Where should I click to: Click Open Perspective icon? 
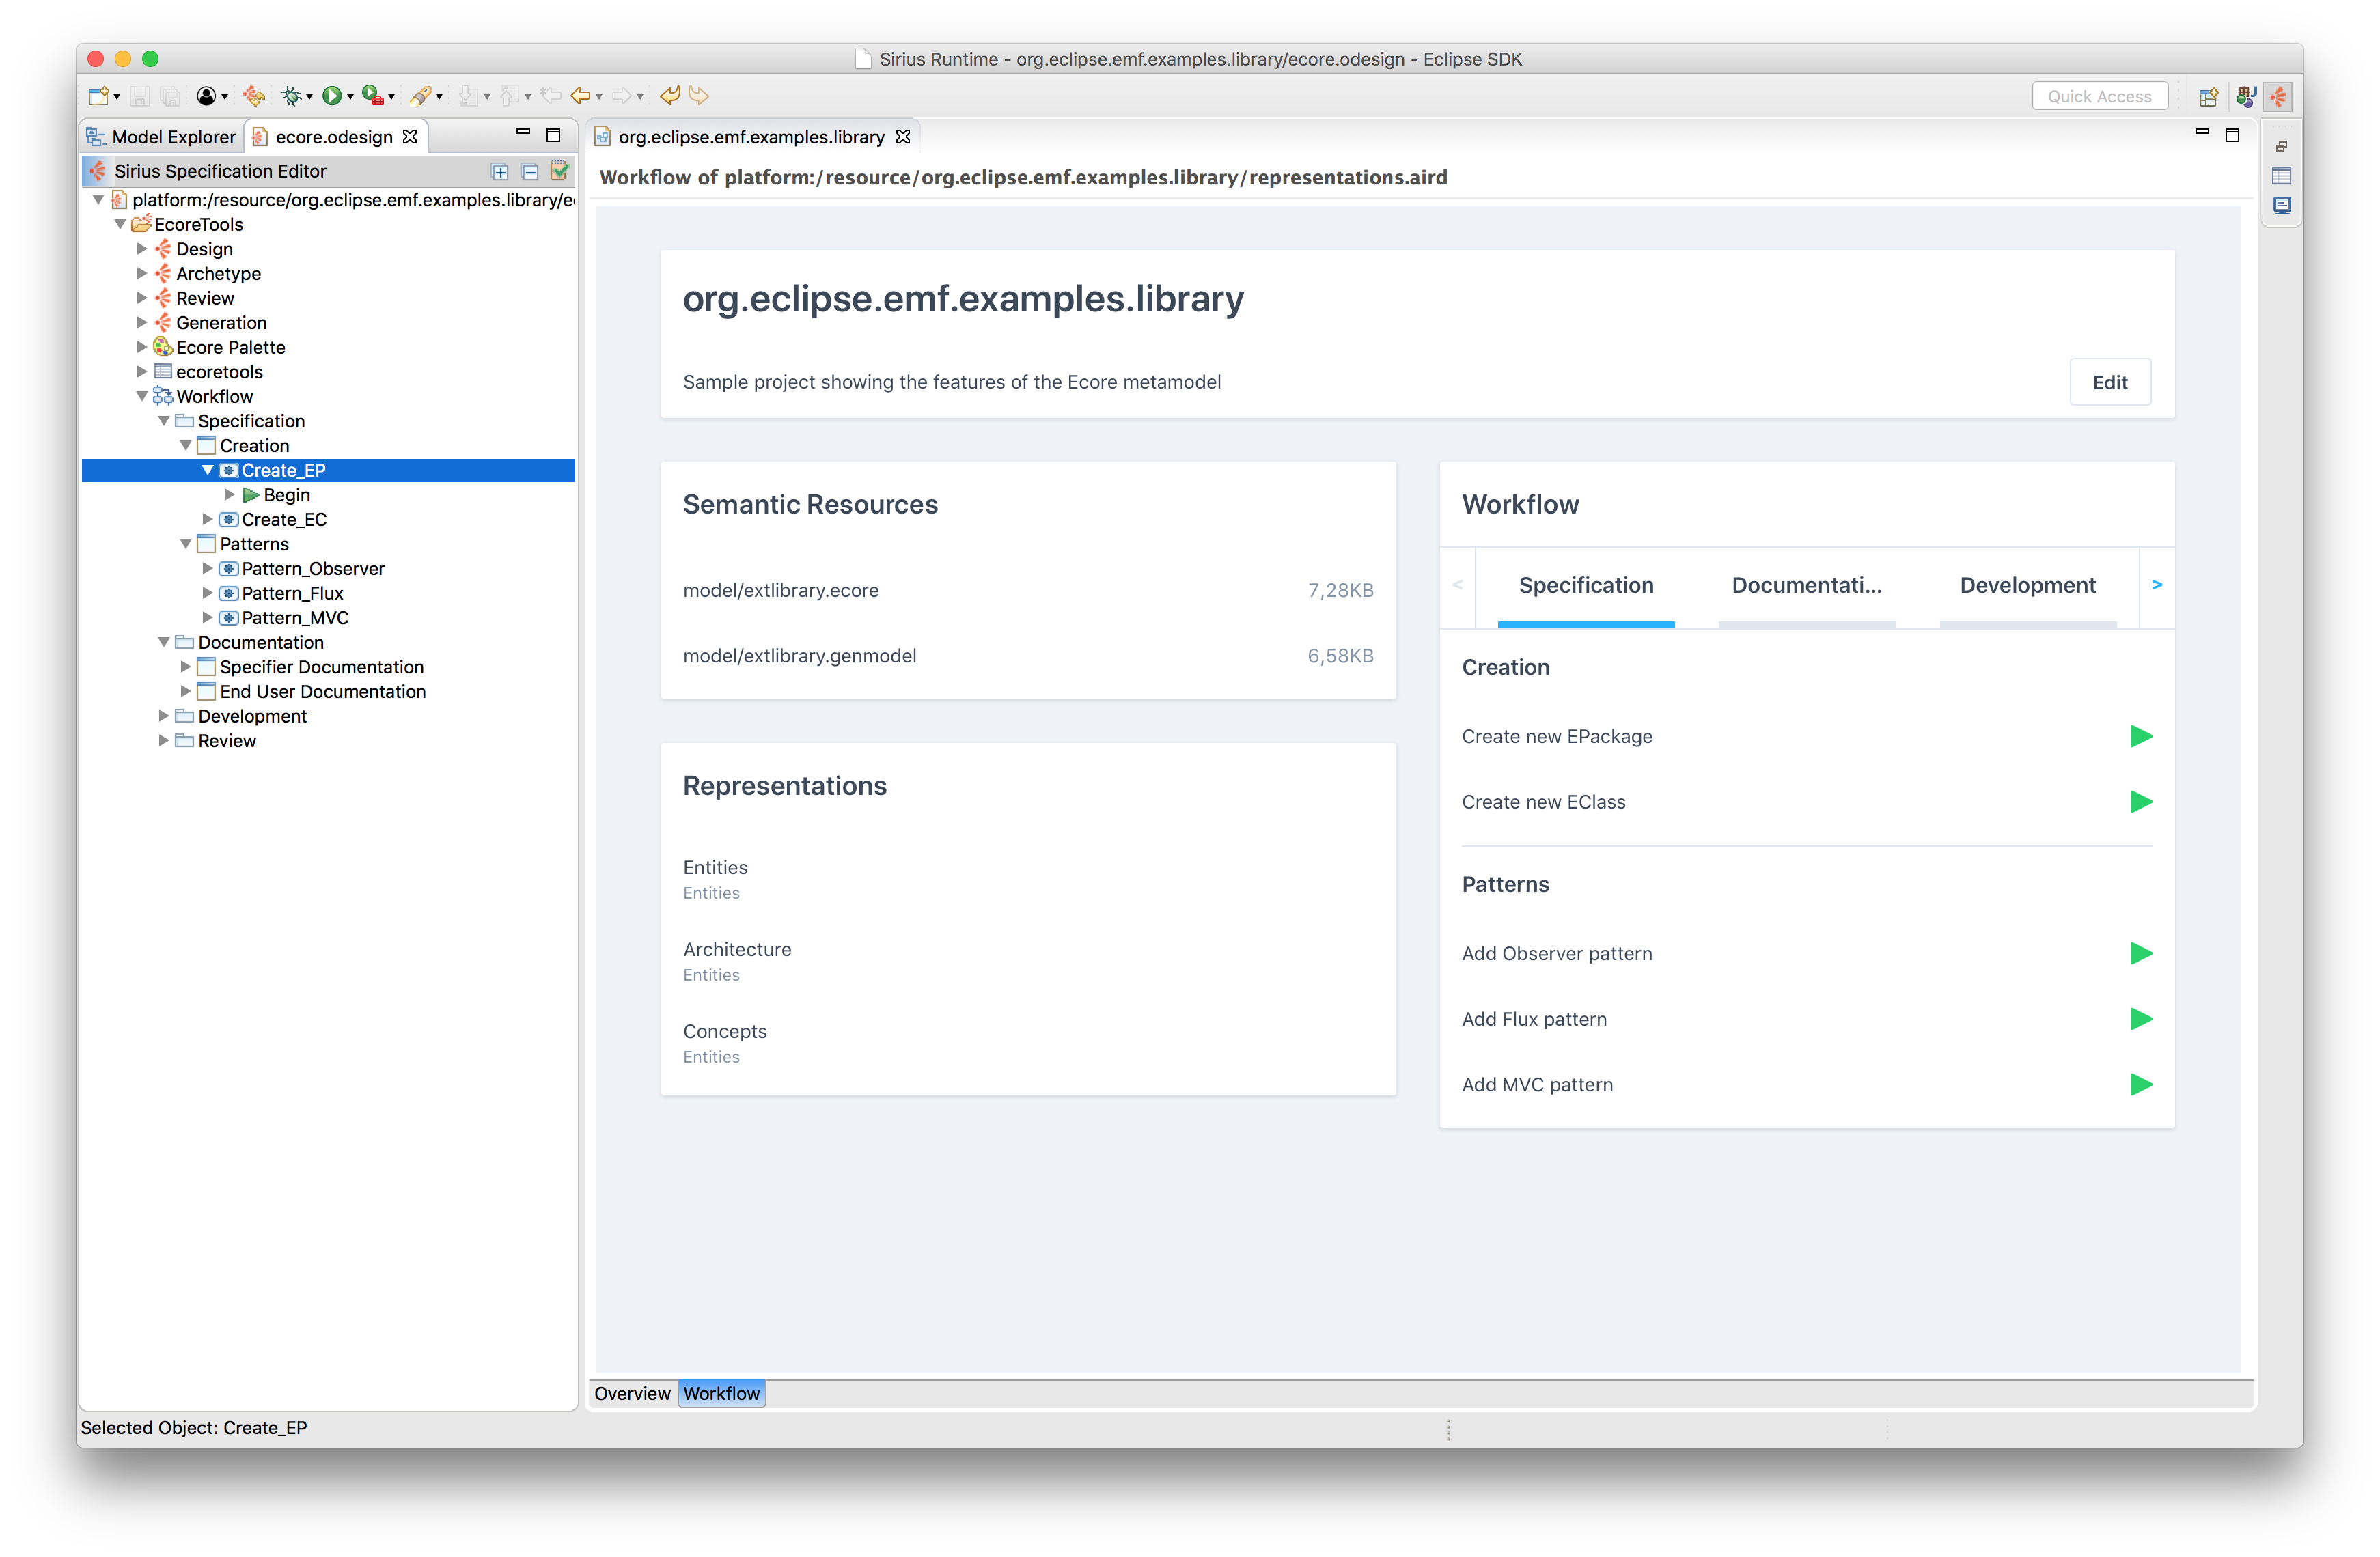[x=2208, y=97]
